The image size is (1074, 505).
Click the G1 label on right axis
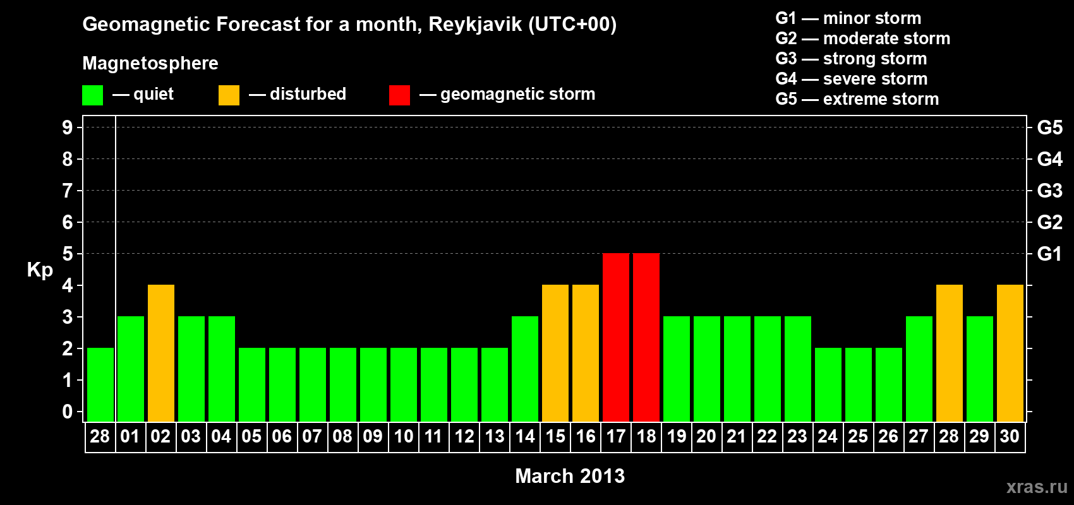tap(1049, 254)
